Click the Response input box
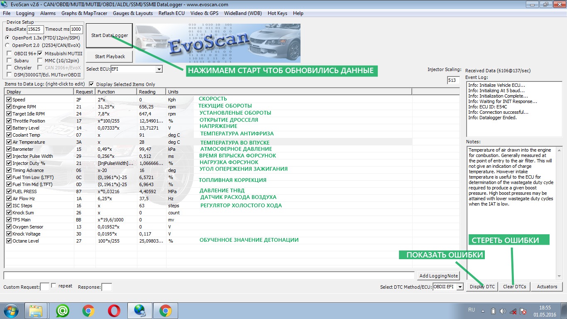The height and width of the screenshot is (319, 567). (x=107, y=287)
